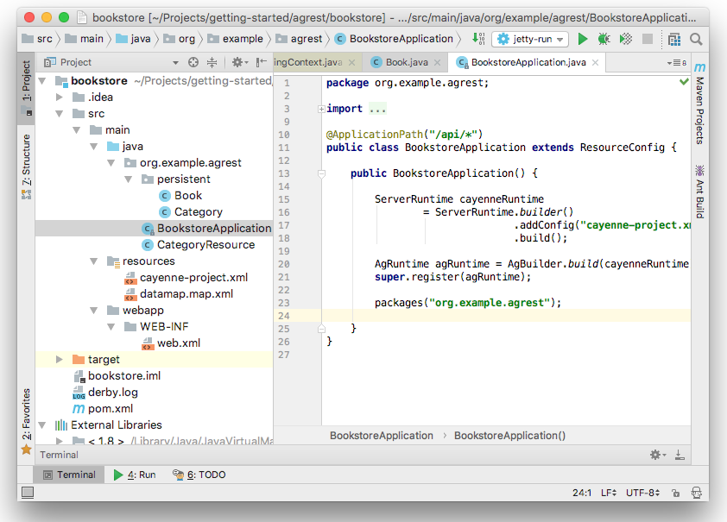Image resolution: width=727 pixels, height=522 pixels.
Task: Click the example breadcrumb in navigation bar
Action: 236,39
